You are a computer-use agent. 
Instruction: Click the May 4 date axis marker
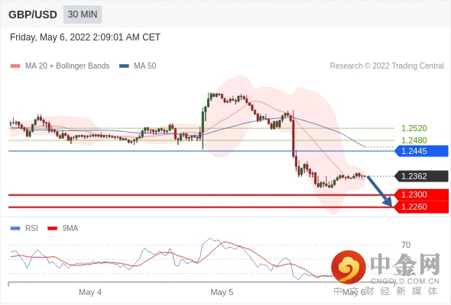(90, 292)
